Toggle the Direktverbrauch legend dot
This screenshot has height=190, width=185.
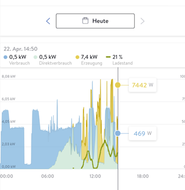[x=36, y=57]
